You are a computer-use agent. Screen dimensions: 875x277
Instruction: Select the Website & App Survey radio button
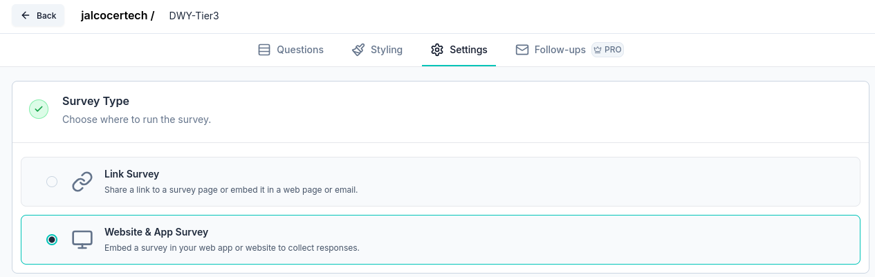52,240
